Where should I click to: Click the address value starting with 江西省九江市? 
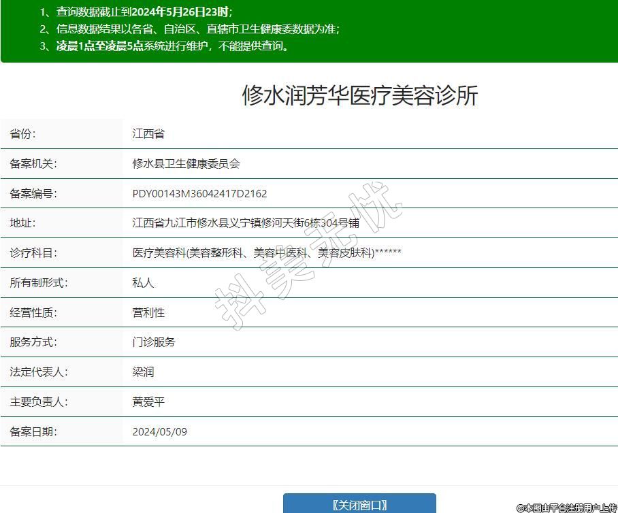(246, 223)
